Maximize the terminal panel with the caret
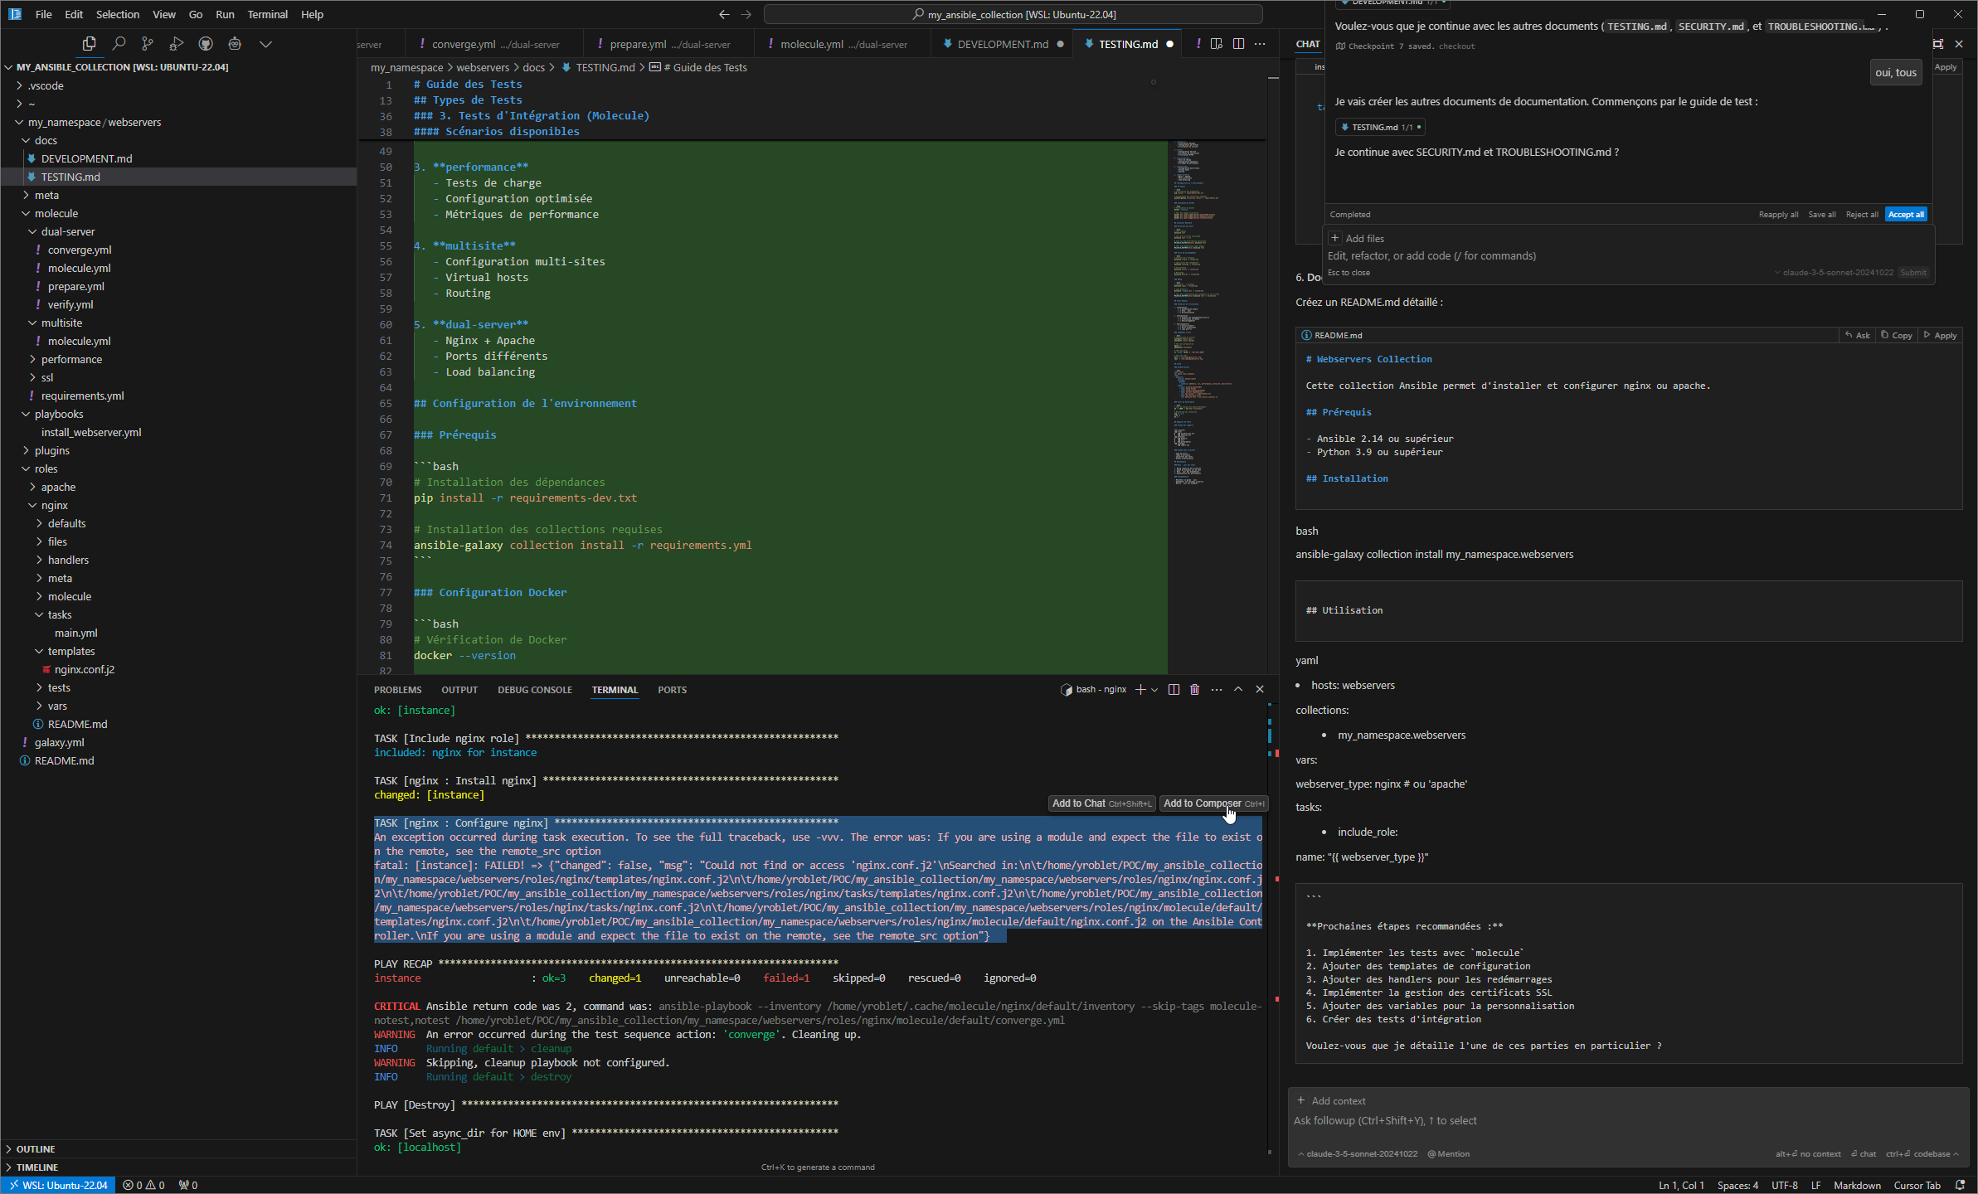 (1238, 689)
